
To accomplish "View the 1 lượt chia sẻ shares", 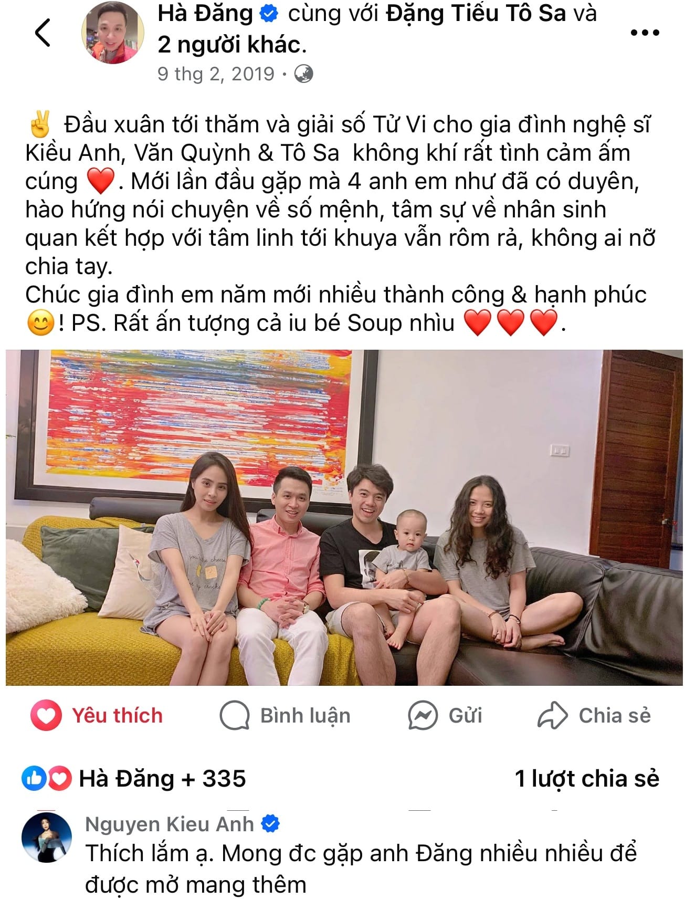I will coord(587,779).
